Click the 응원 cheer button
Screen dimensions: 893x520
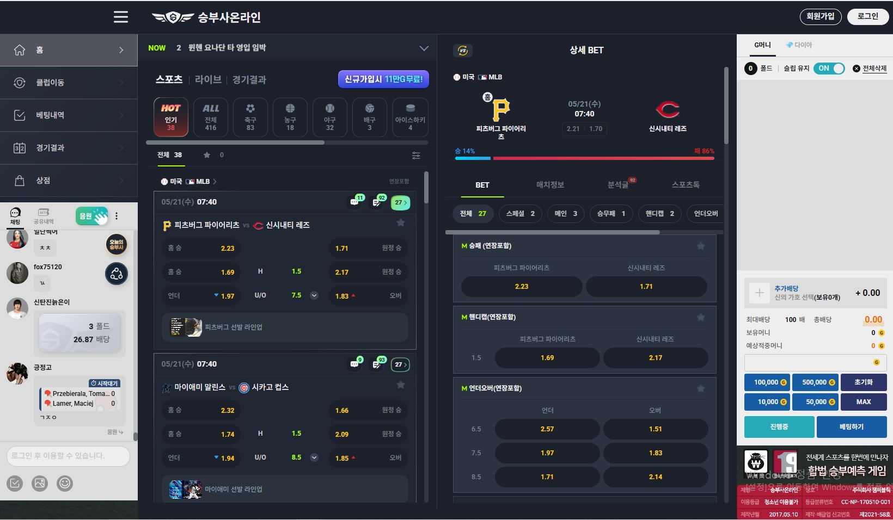[x=91, y=216]
